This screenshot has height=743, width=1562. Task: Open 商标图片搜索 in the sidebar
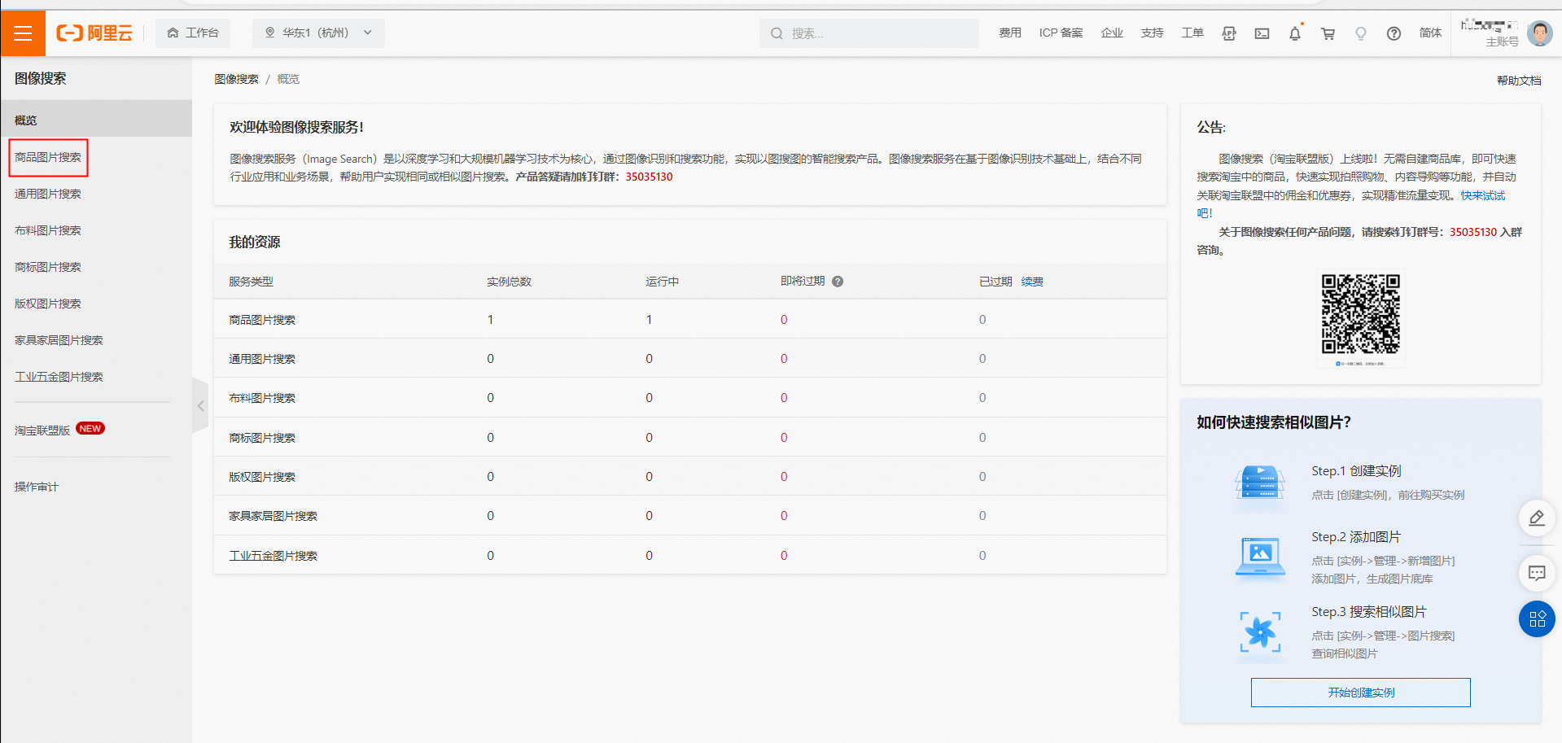tap(48, 267)
